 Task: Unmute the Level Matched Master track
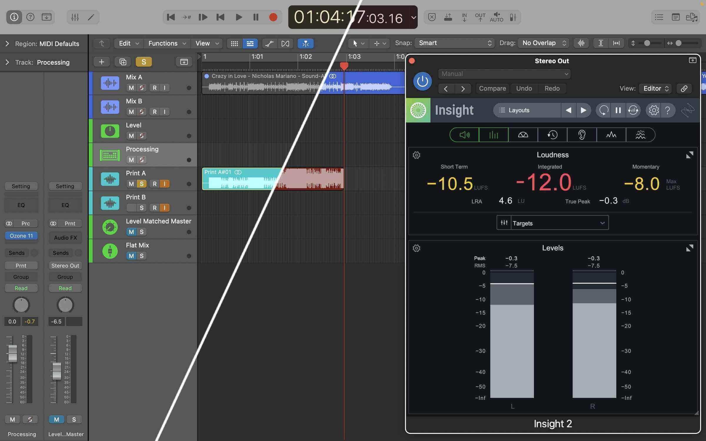[131, 232]
